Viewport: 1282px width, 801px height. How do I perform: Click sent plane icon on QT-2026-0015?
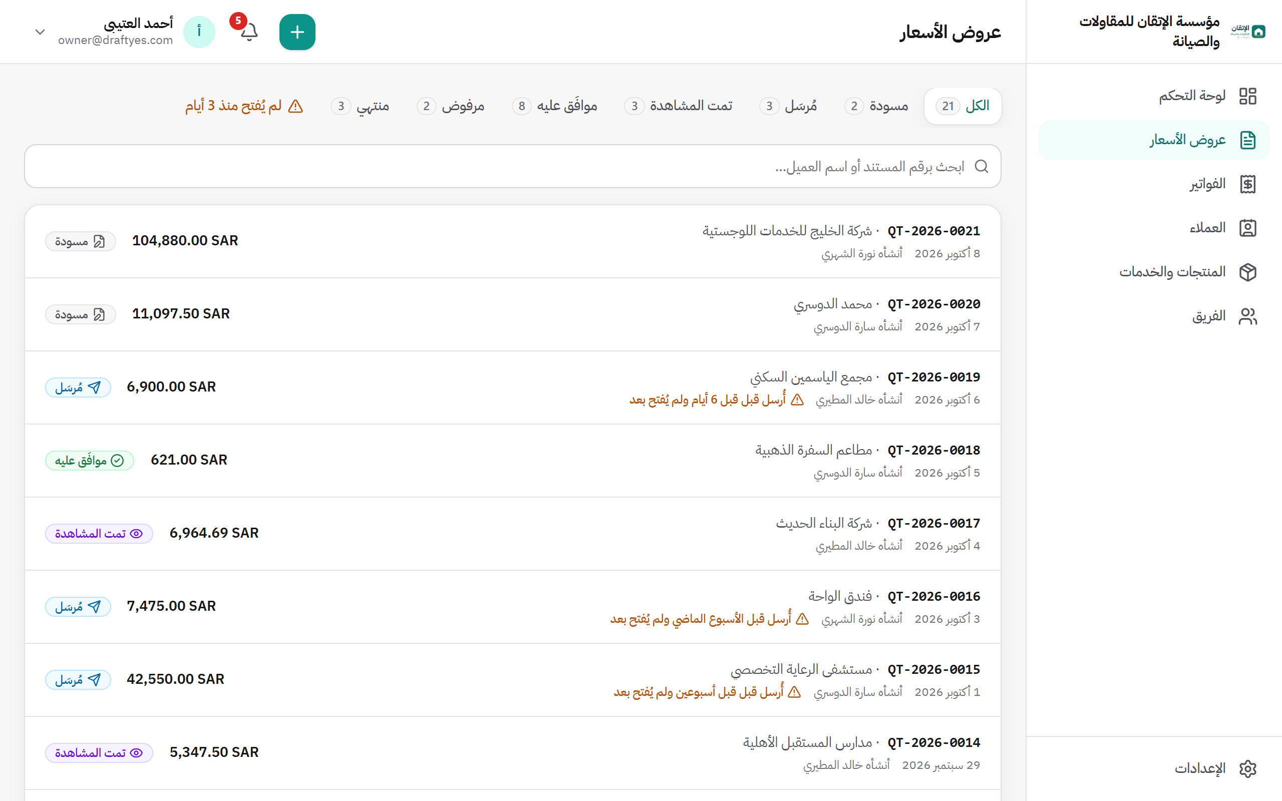point(94,680)
